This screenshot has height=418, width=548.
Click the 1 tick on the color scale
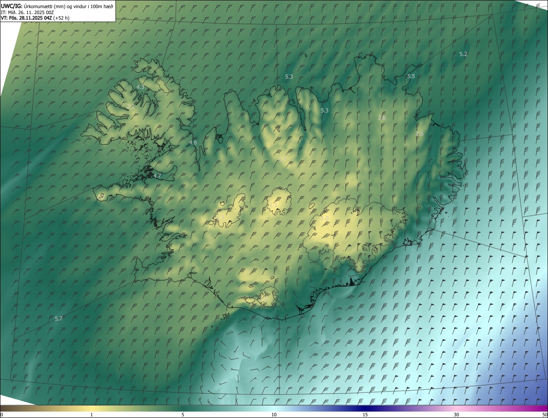pyautogui.click(x=92, y=415)
